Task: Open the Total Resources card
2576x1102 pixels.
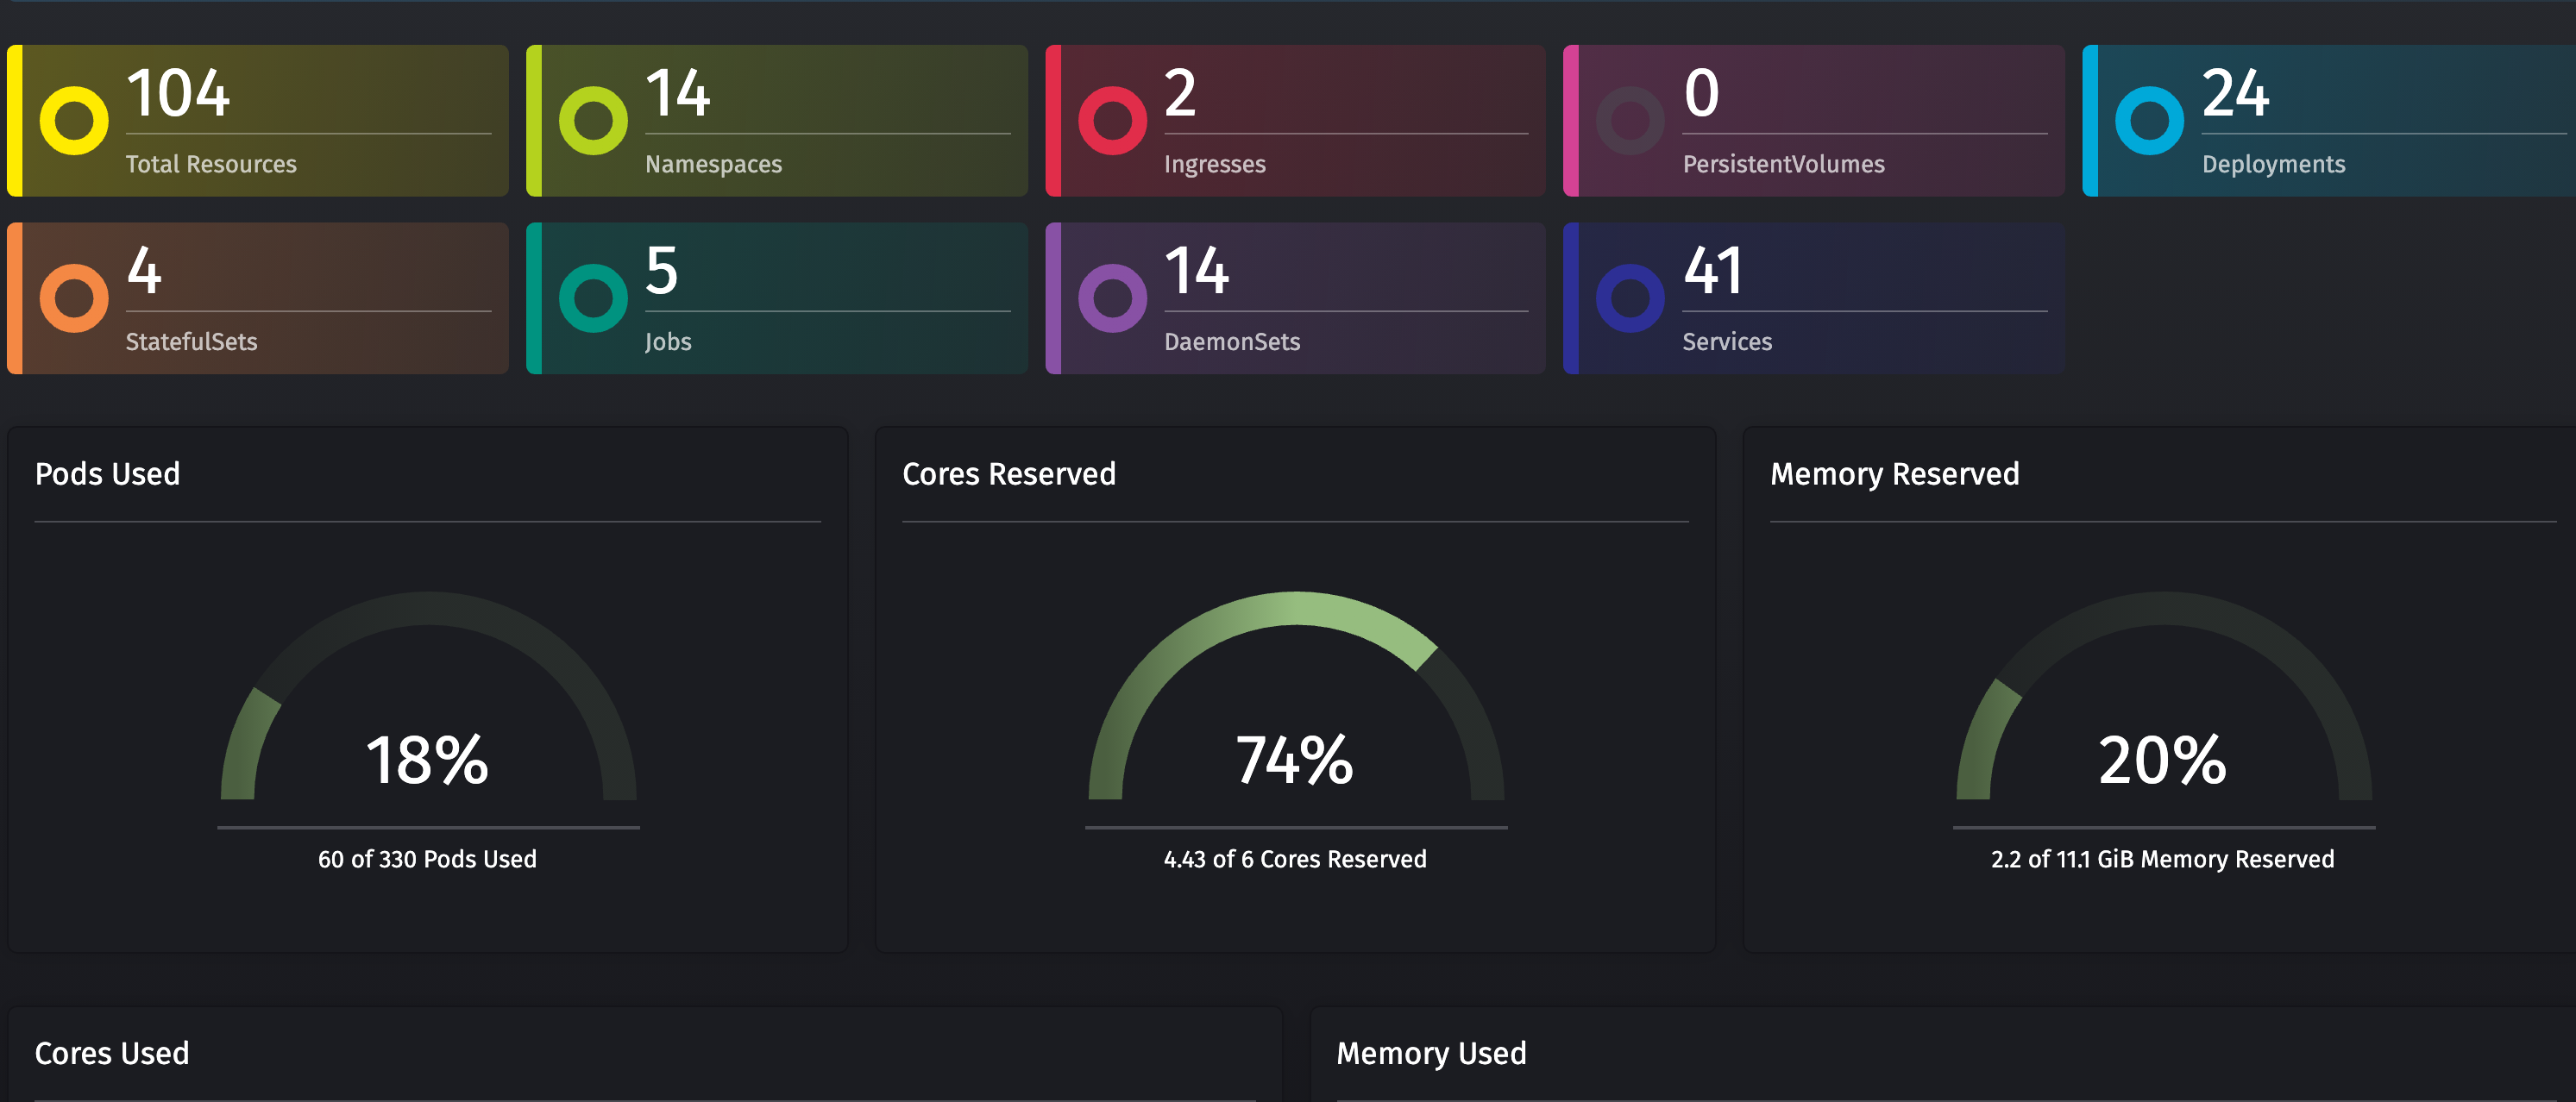Action: pyautogui.click(x=258, y=120)
